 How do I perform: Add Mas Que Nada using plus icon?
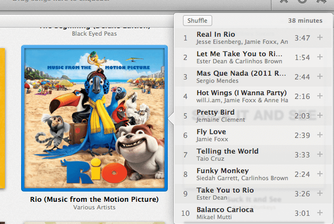[320, 76]
